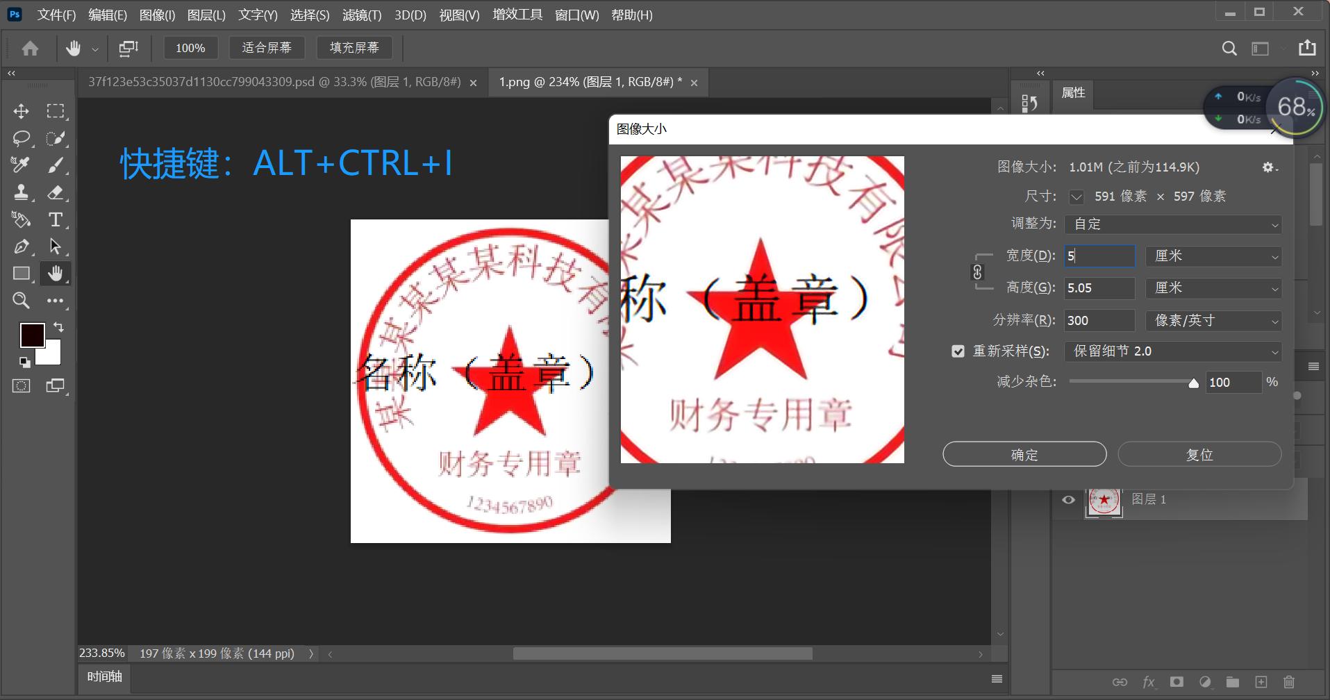Click the 复位 button
The width and height of the screenshot is (1330, 700).
coord(1199,453)
